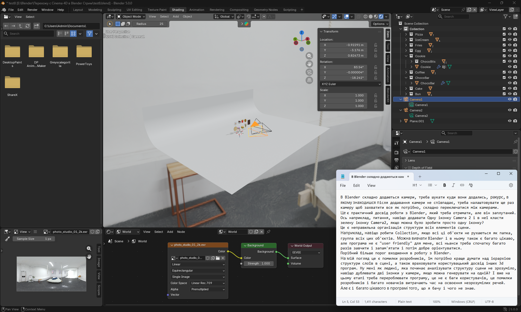This screenshot has height=312, width=521.
Task: Toggle camera view icon in viewport
Action: click(309, 72)
